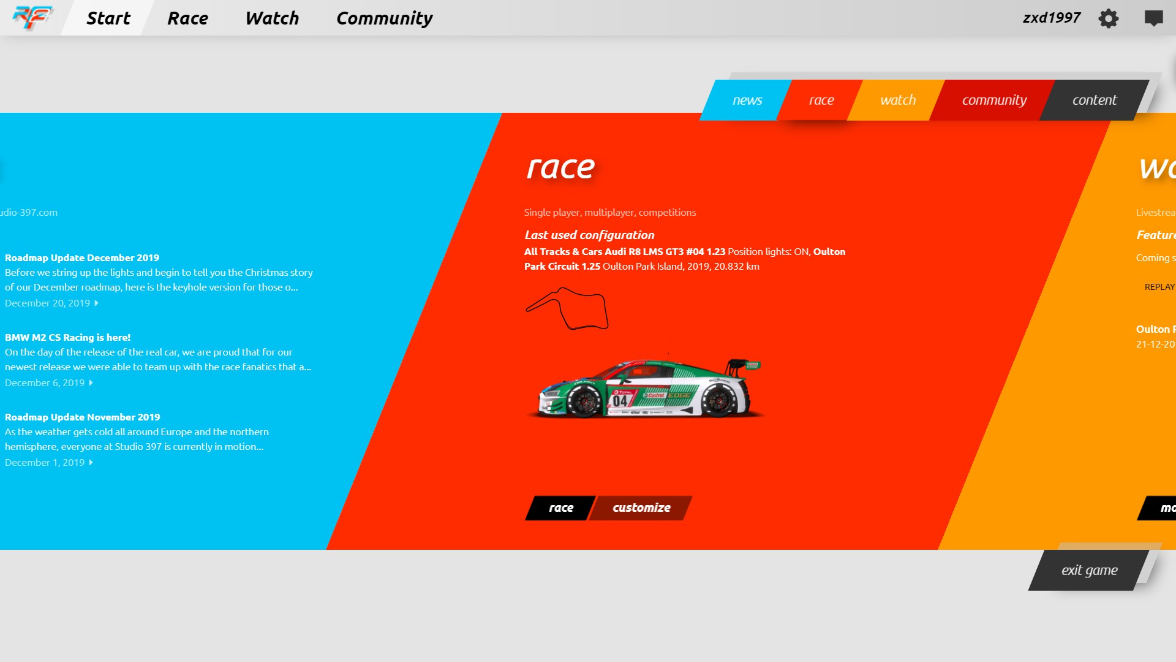Click the udio-397.com website link

click(29, 212)
